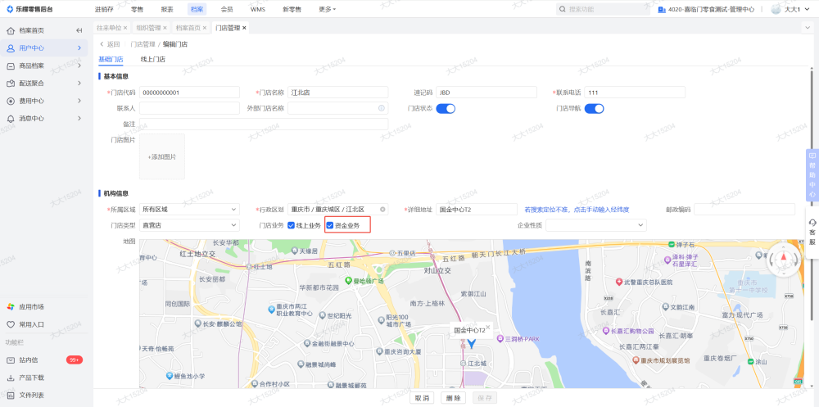819x407 pixels.
Task: Open the 行政区划 cascader
Action: [338, 209]
